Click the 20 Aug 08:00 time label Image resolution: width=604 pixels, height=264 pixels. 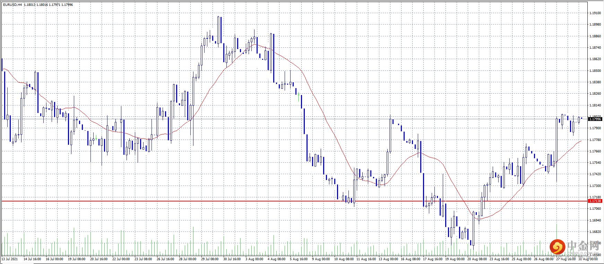tap(477, 259)
